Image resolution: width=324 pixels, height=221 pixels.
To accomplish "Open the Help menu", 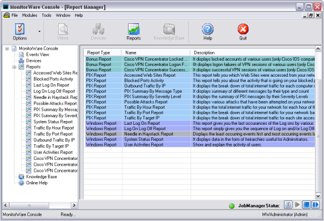I will click(79, 15).
